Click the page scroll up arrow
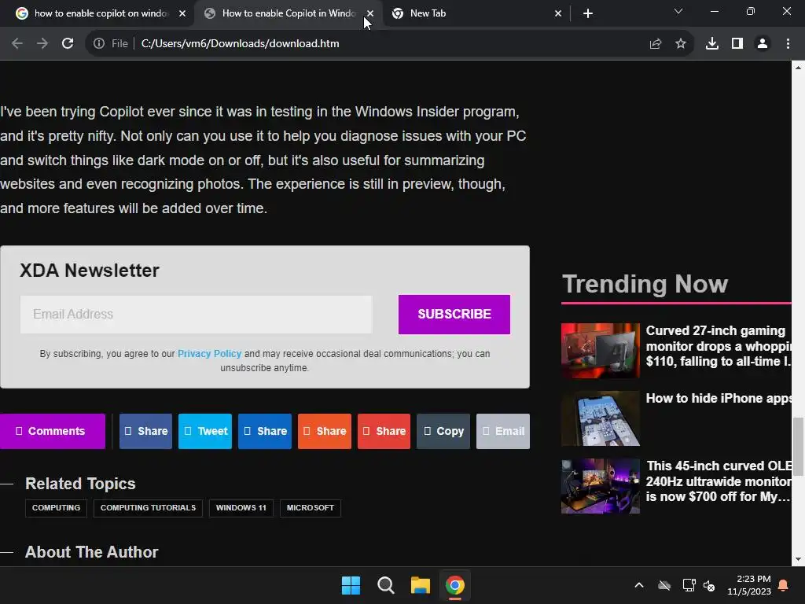This screenshot has height=604, width=805. (x=798, y=68)
